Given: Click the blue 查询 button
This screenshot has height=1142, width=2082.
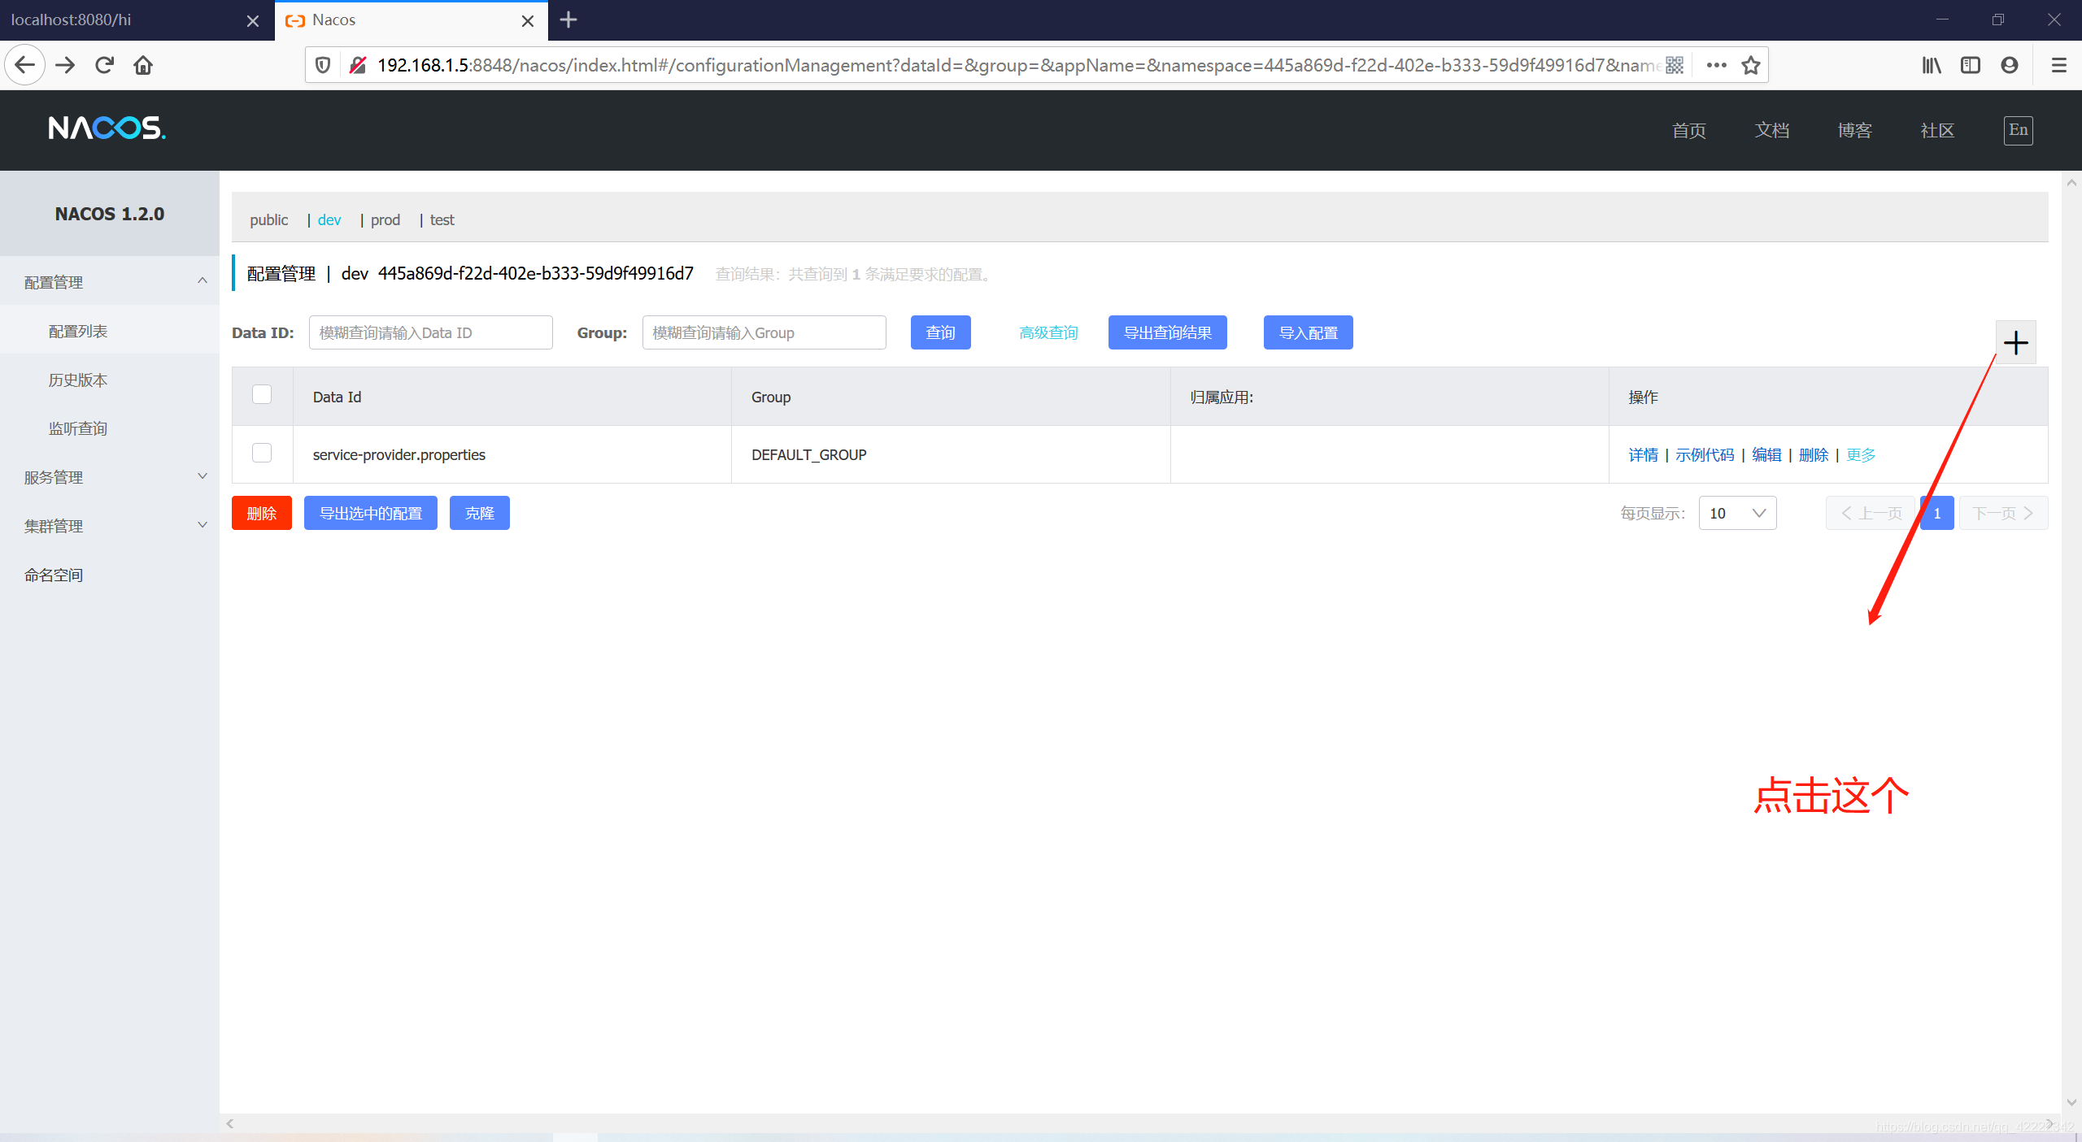Looking at the screenshot, I should [x=940, y=332].
